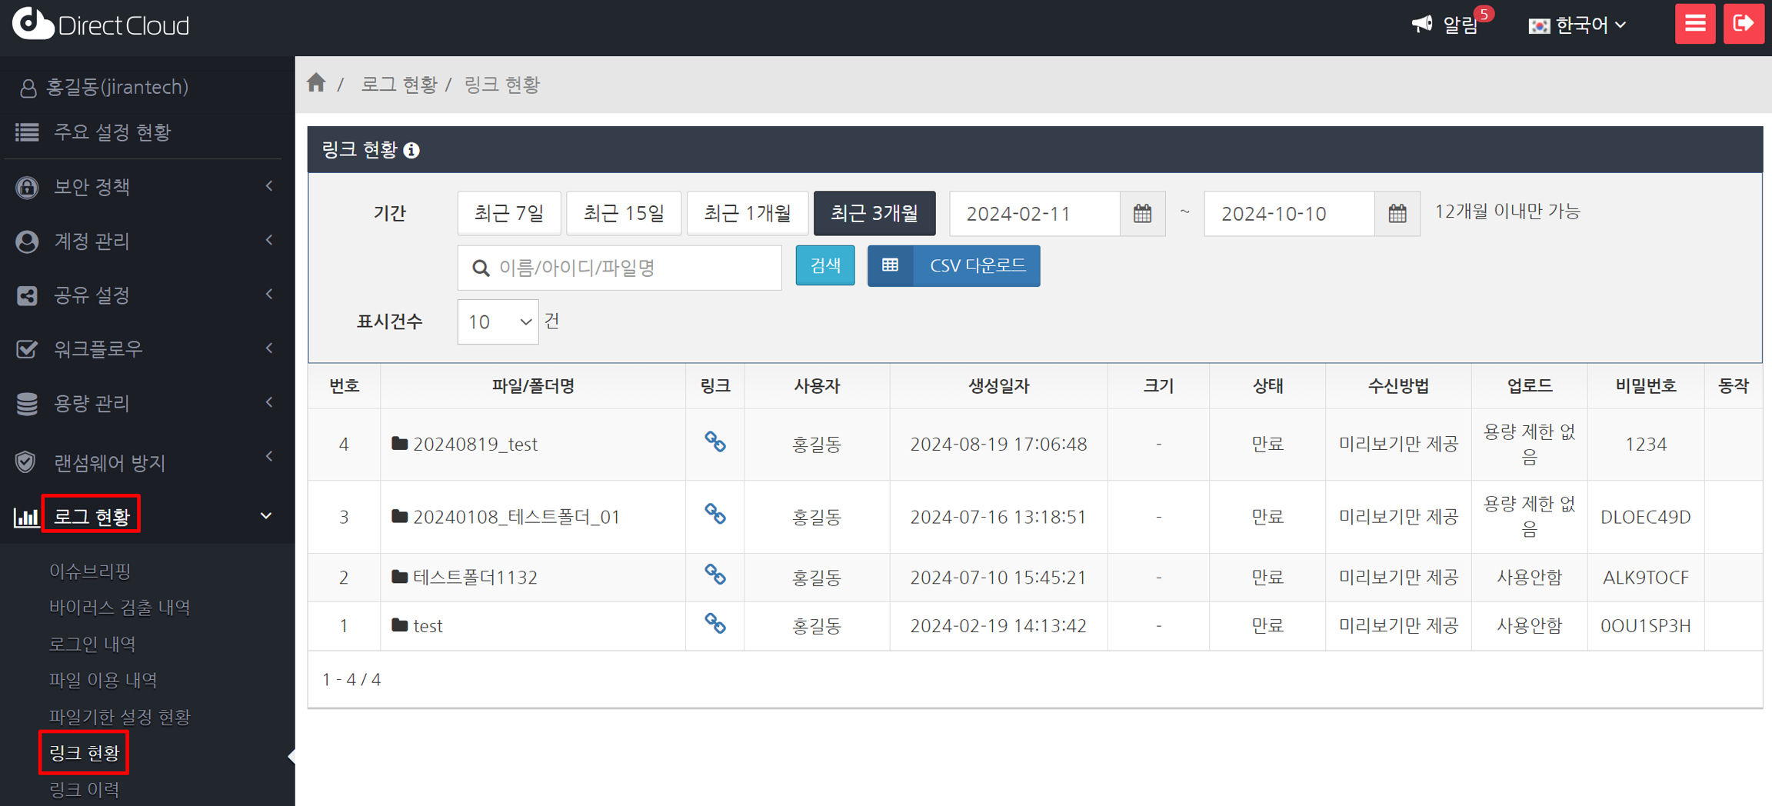Click the home icon in the breadcrumb
Image resolution: width=1772 pixels, height=806 pixels.
coord(316,83)
